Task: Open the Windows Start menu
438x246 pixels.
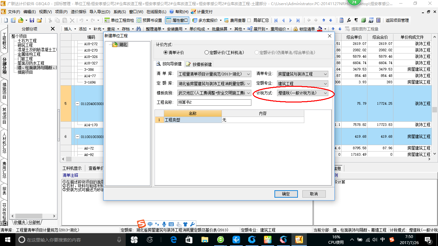Action: [x=7, y=240]
